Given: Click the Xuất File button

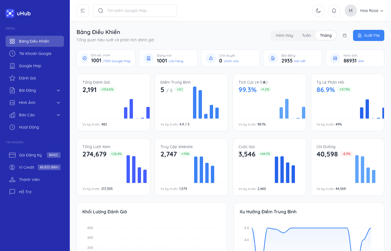Looking at the screenshot, I should tap(368, 35).
